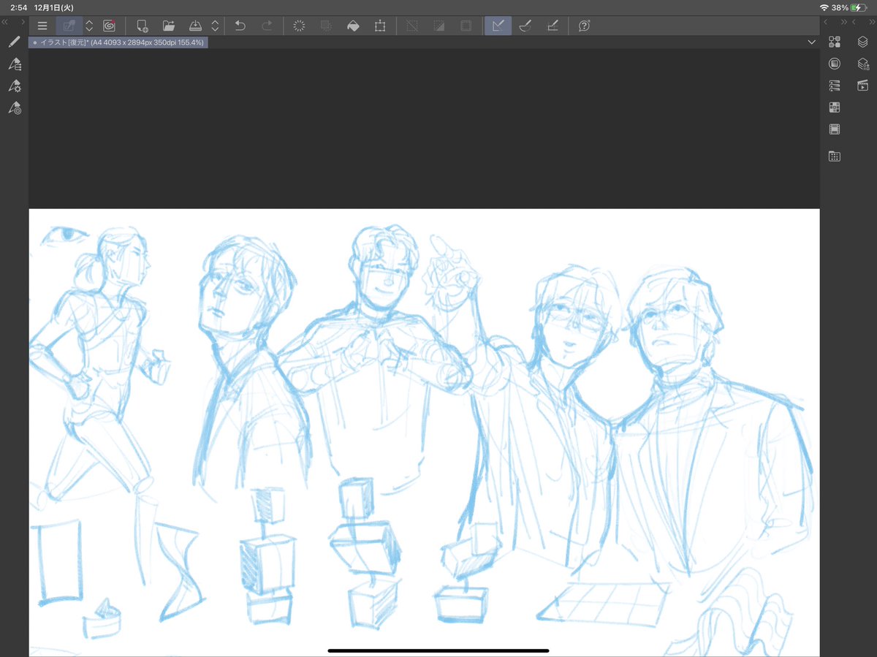The height and width of the screenshot is (657, 877).
Task: Save the current illustration
Action: [x=195, y=26]
